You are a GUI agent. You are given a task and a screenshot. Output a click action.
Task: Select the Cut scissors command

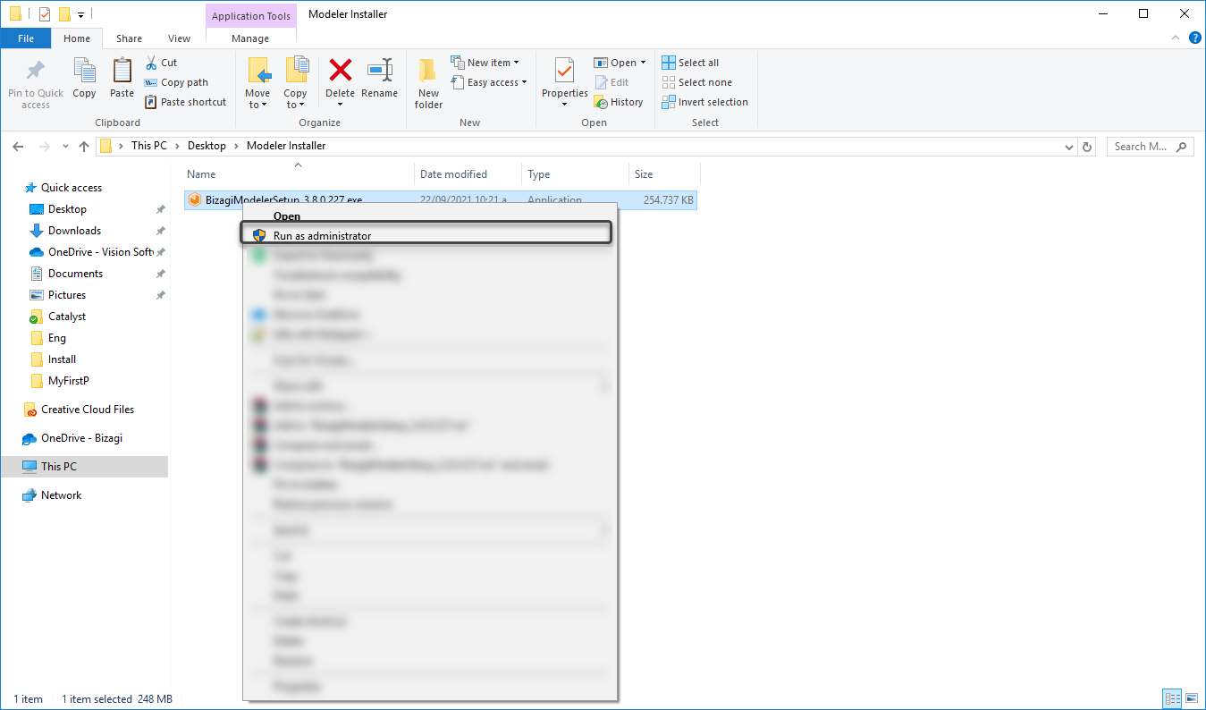point(161,63)
